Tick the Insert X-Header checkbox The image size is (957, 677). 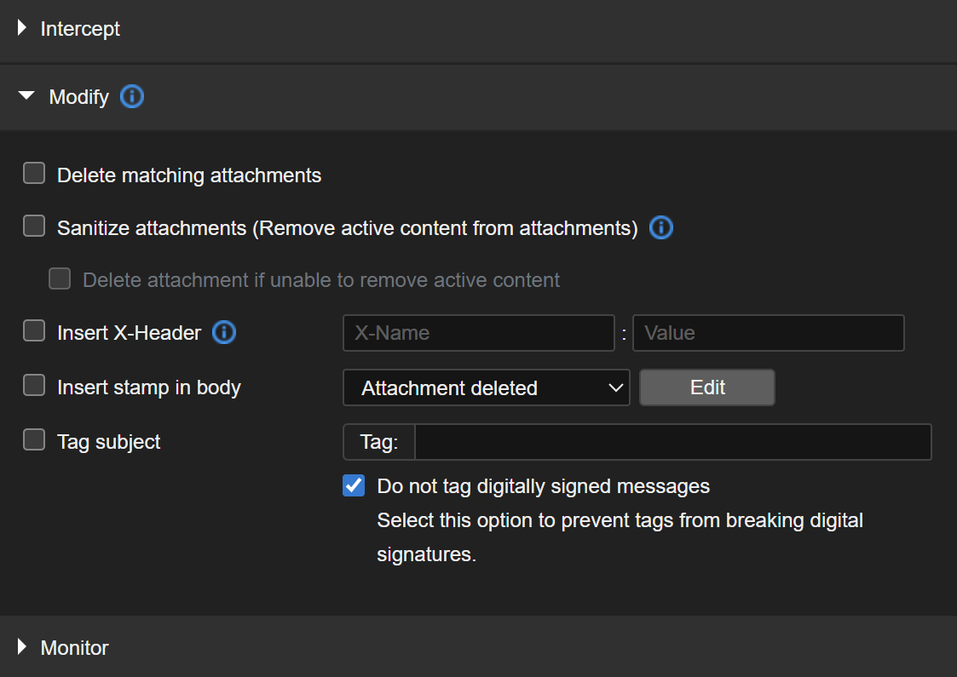(x=34, y=331)
